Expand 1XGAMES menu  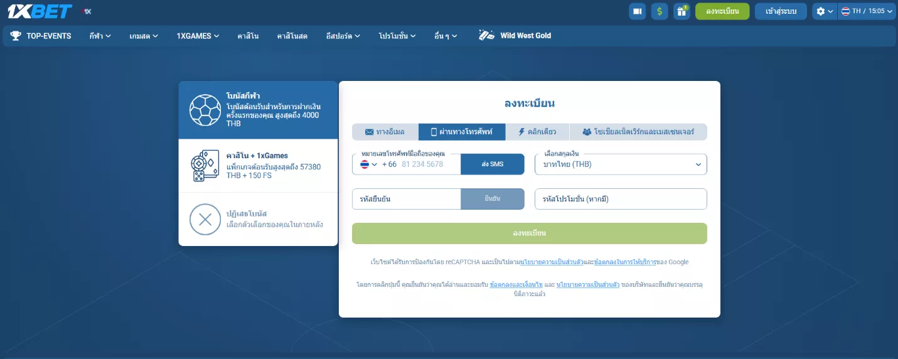coord(198,36)
